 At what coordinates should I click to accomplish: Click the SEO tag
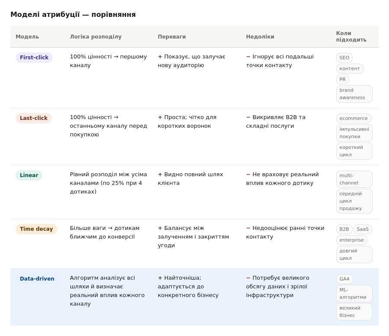pyautogui.click(x=344, y=58)
